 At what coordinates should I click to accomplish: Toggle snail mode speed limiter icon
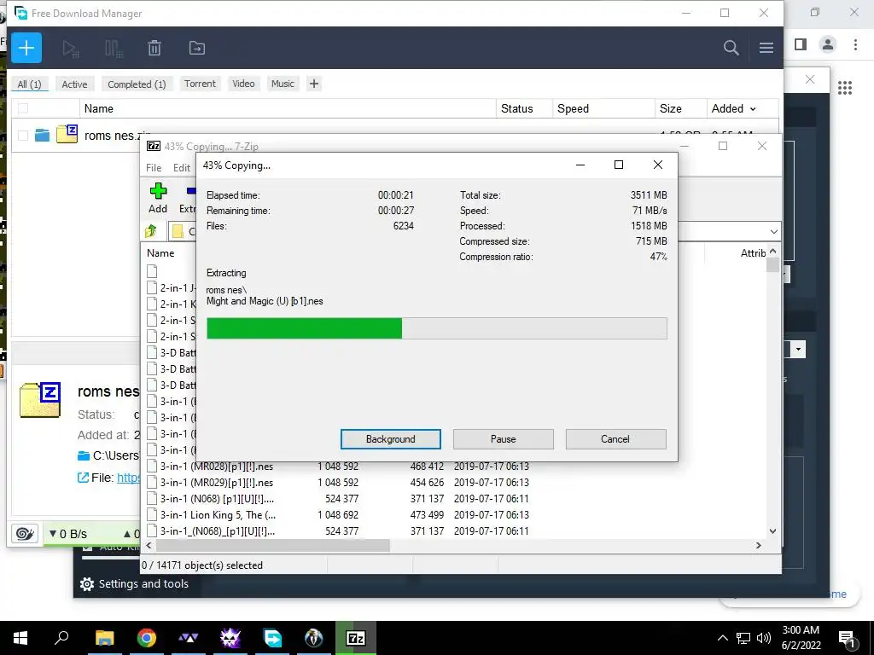tap(25, 534)
